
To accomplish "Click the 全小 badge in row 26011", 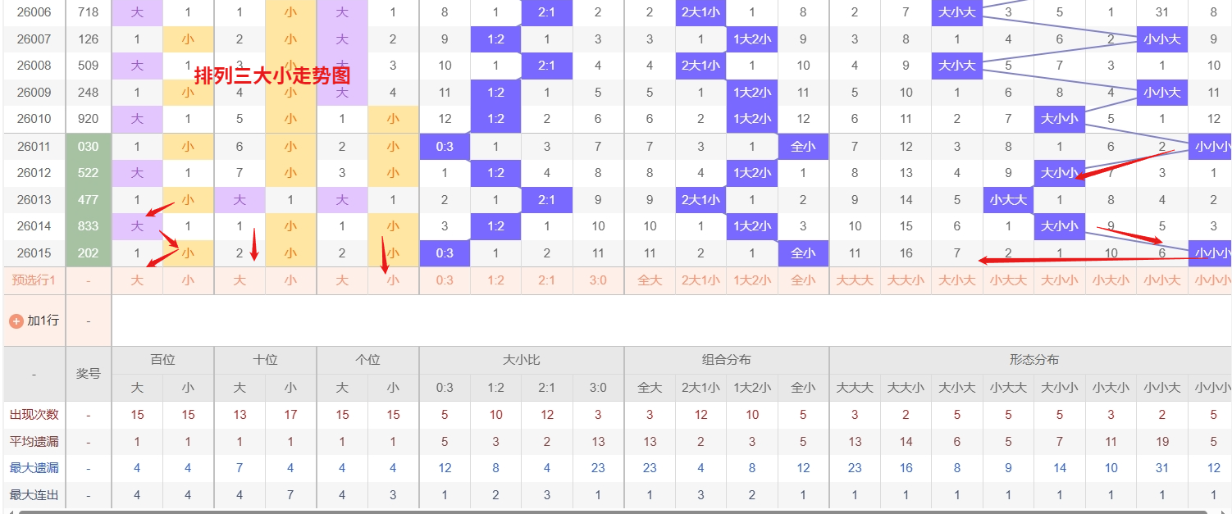I will click(803, 147).
